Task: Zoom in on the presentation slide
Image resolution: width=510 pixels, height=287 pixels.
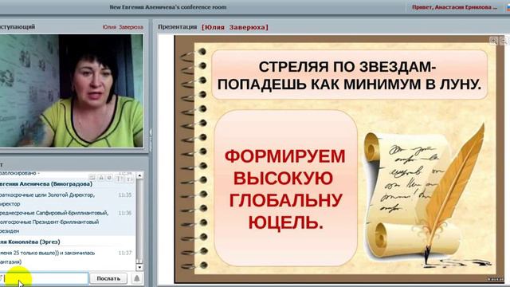Action: pyautogui.click(x=493, y=41)
